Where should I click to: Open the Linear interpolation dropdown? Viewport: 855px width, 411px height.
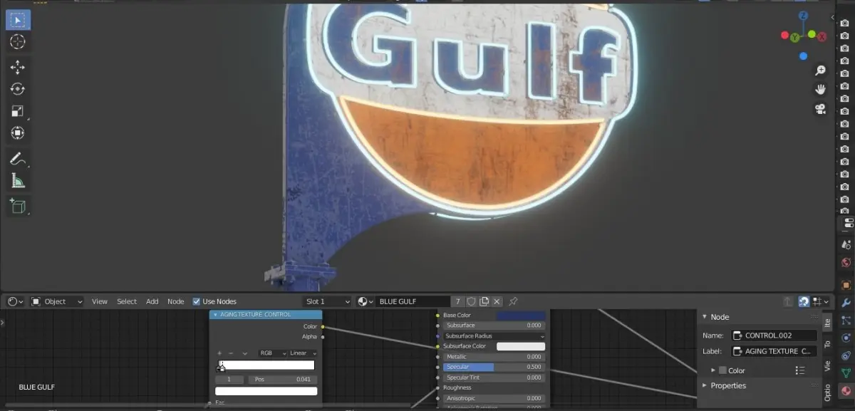(x=303, y=353)
